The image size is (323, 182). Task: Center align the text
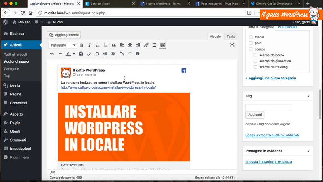tap(130, 45)
